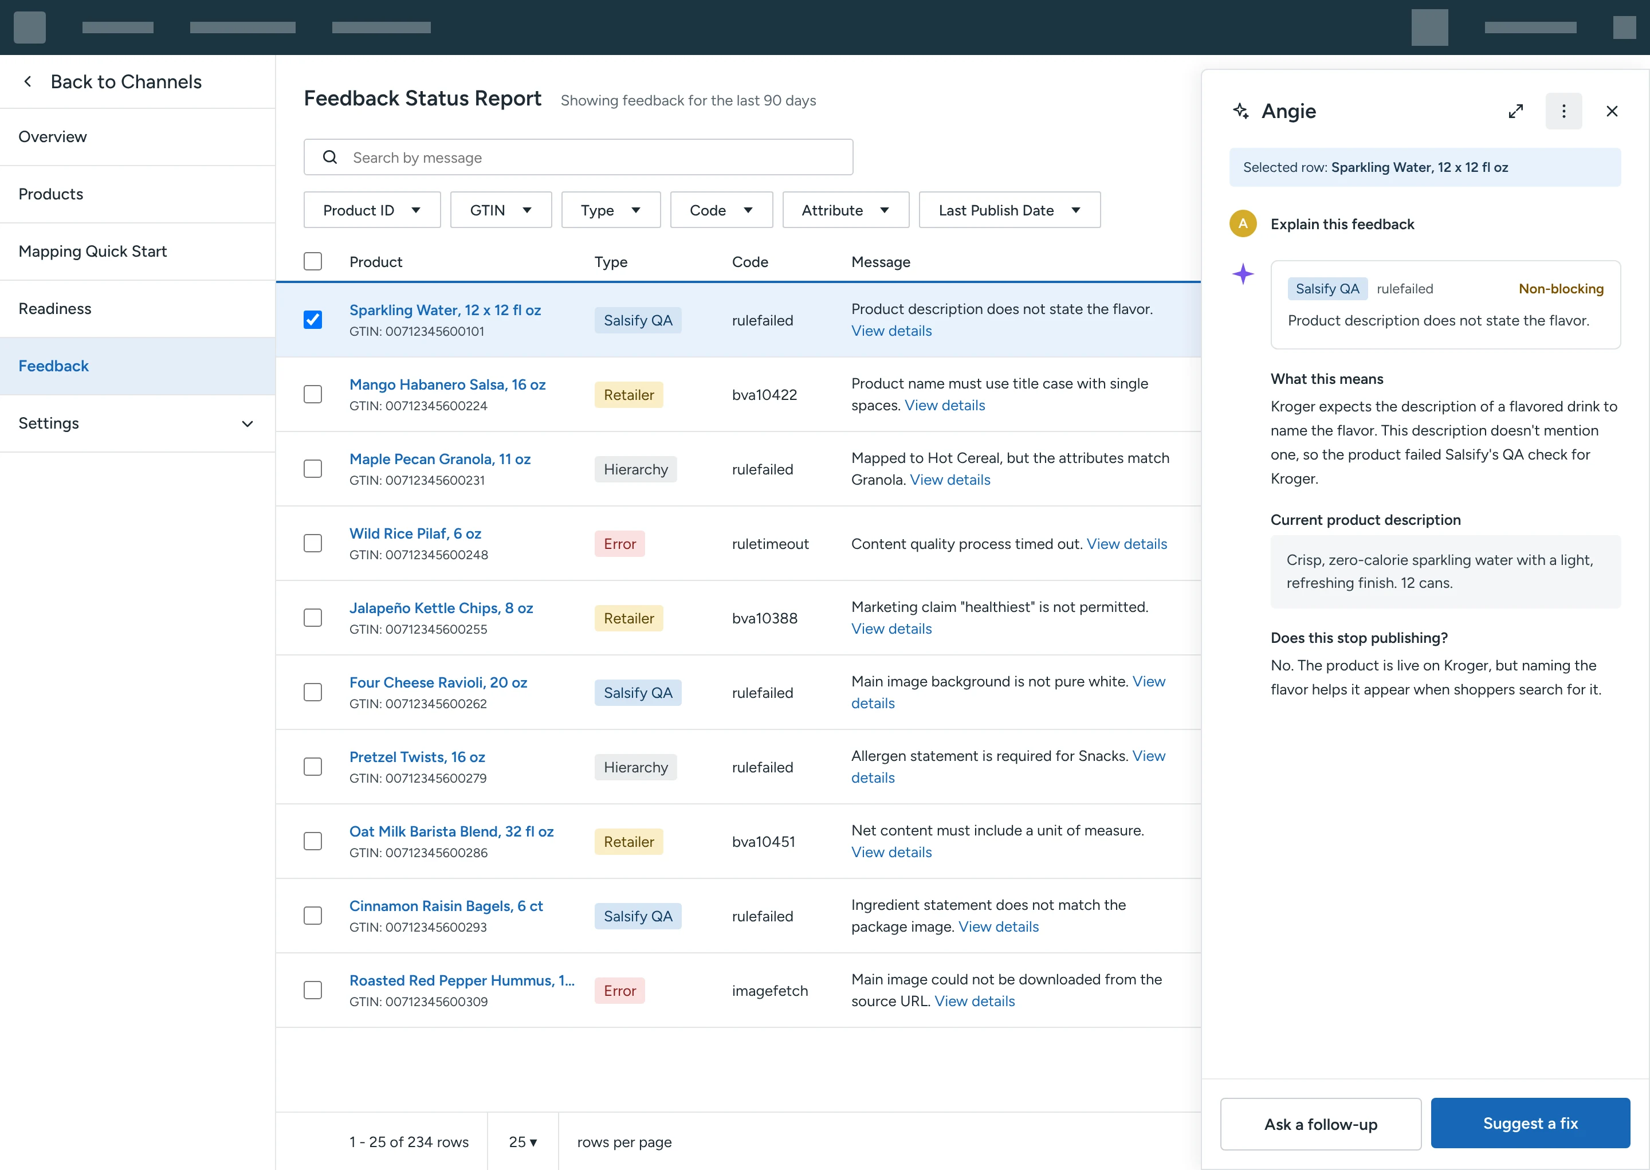Check the Mango Habanero Salsa row checkbox

pos(313,394)
